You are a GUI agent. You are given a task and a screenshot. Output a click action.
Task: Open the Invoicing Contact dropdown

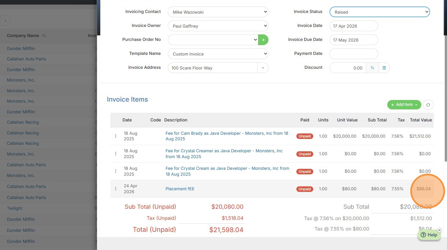click(218, 12)
